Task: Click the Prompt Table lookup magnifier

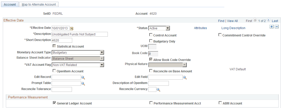Action: 83,83
